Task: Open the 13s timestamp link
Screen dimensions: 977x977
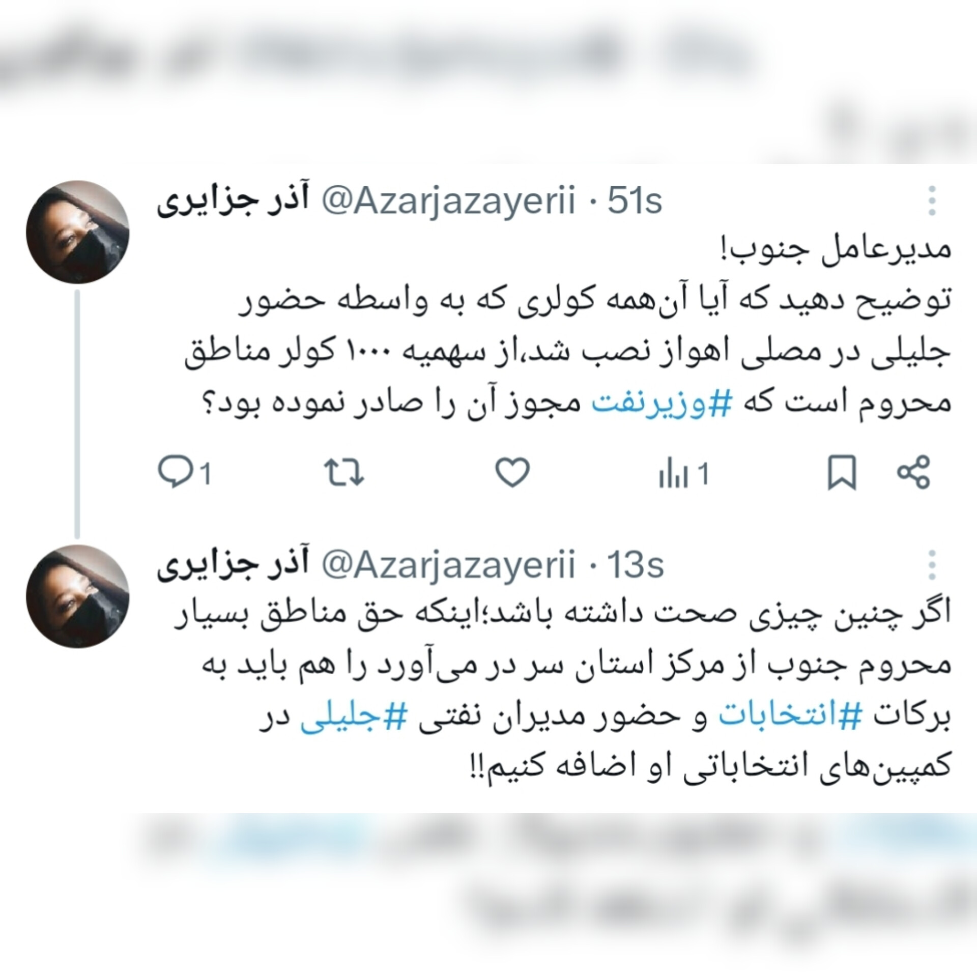Action: click(636, 565)
